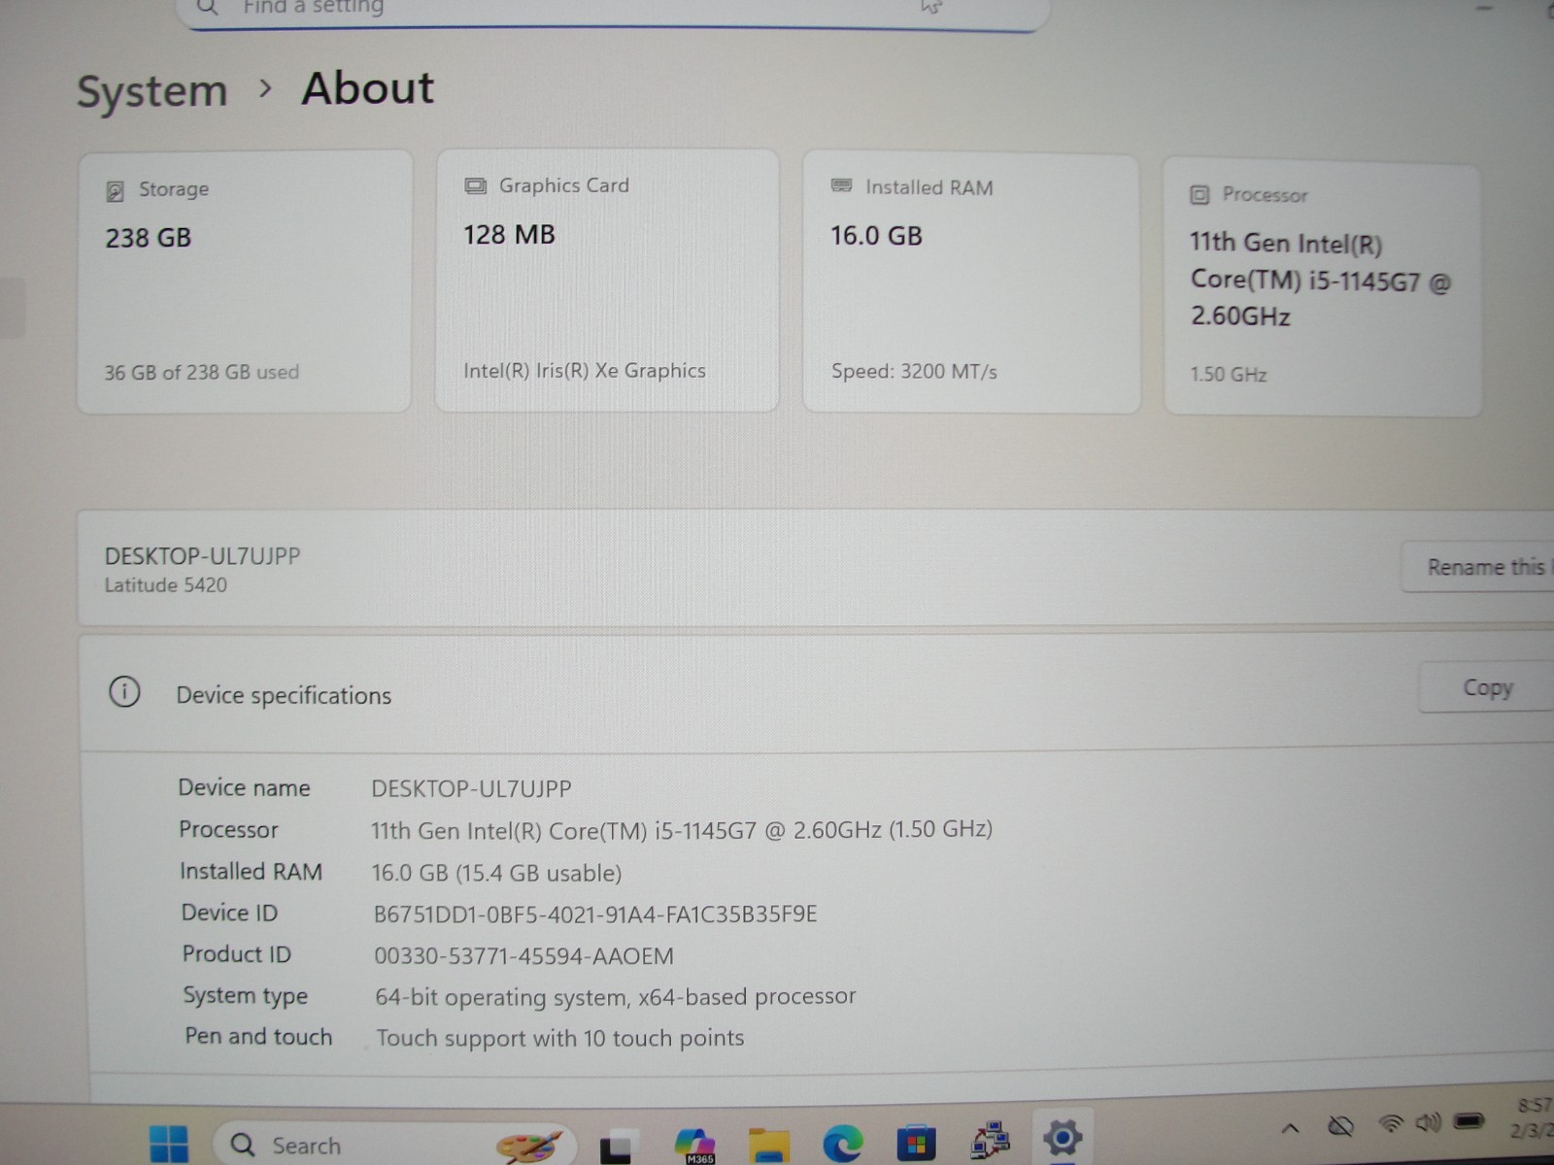Click the Graphics Card monitor icon
1554x1165 pixels.
point(475,186)
